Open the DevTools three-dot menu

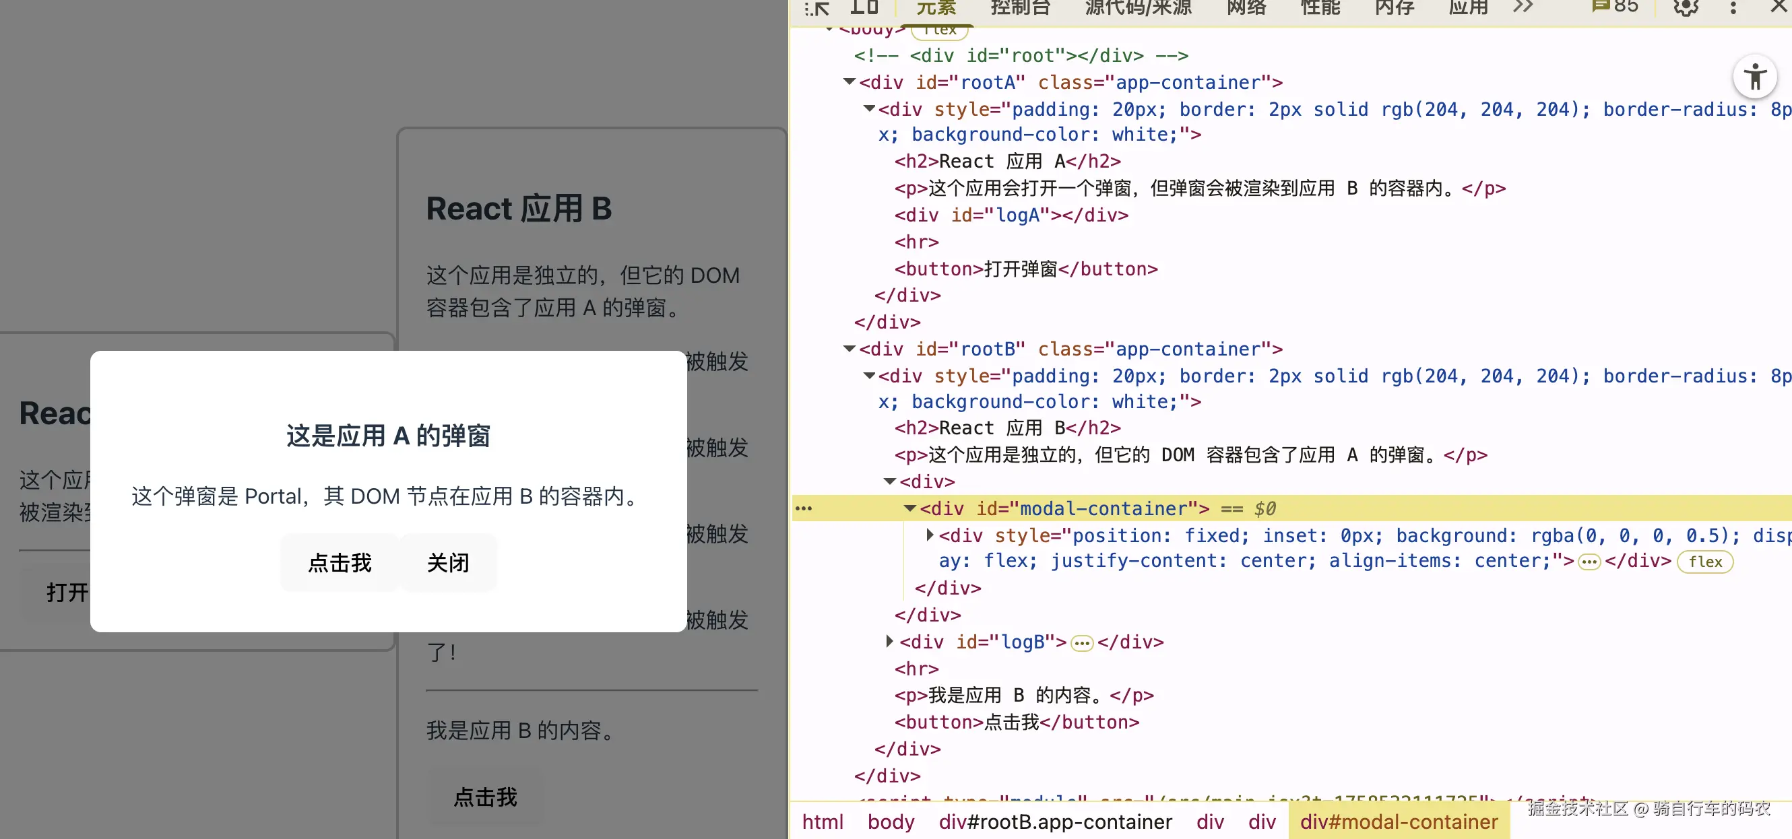point(1733,7)
